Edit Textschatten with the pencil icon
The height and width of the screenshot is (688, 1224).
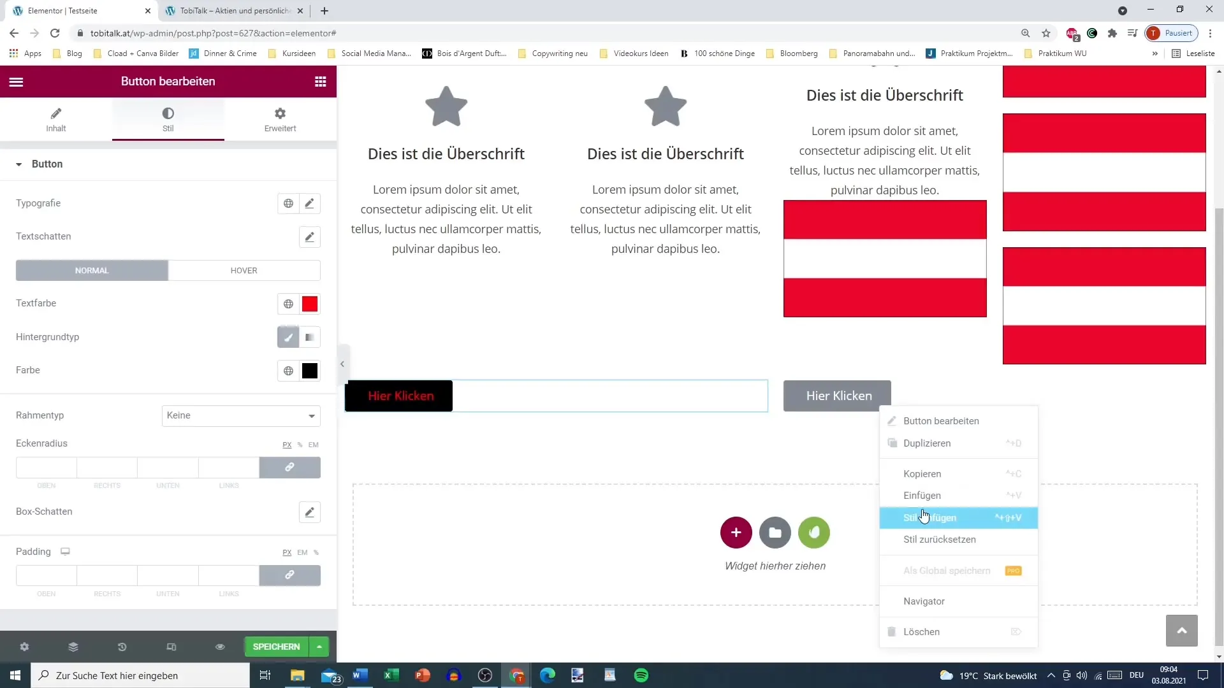pos(310,237)
